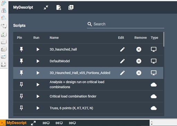Image resolution: width=177 pixels, height=126 pixels.
Task: Click local type icon for 3D_haunched_hall
Action: [x=154, y=49]
